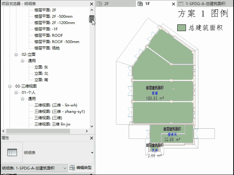Close the Project Browser panel

tap(91, 4)
